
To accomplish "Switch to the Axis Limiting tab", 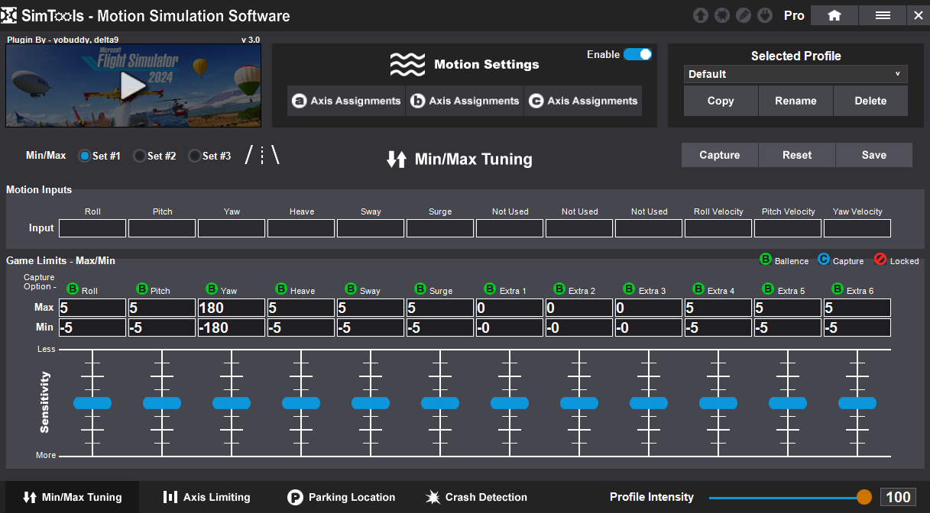I will click(x=206, y=497).
